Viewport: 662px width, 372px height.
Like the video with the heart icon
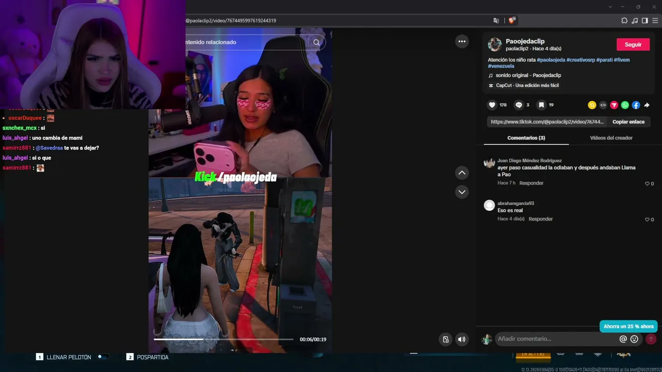[x=492, y=105]
